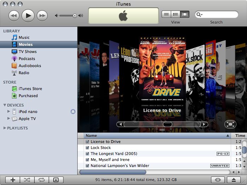Click Cover Flow right scroll arrow
The width and height of the screenshot is (247, 185).
[204, 124]
